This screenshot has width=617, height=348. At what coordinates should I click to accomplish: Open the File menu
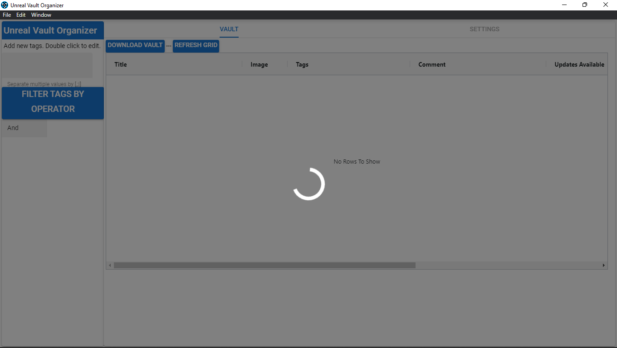(x=7, y=15)
